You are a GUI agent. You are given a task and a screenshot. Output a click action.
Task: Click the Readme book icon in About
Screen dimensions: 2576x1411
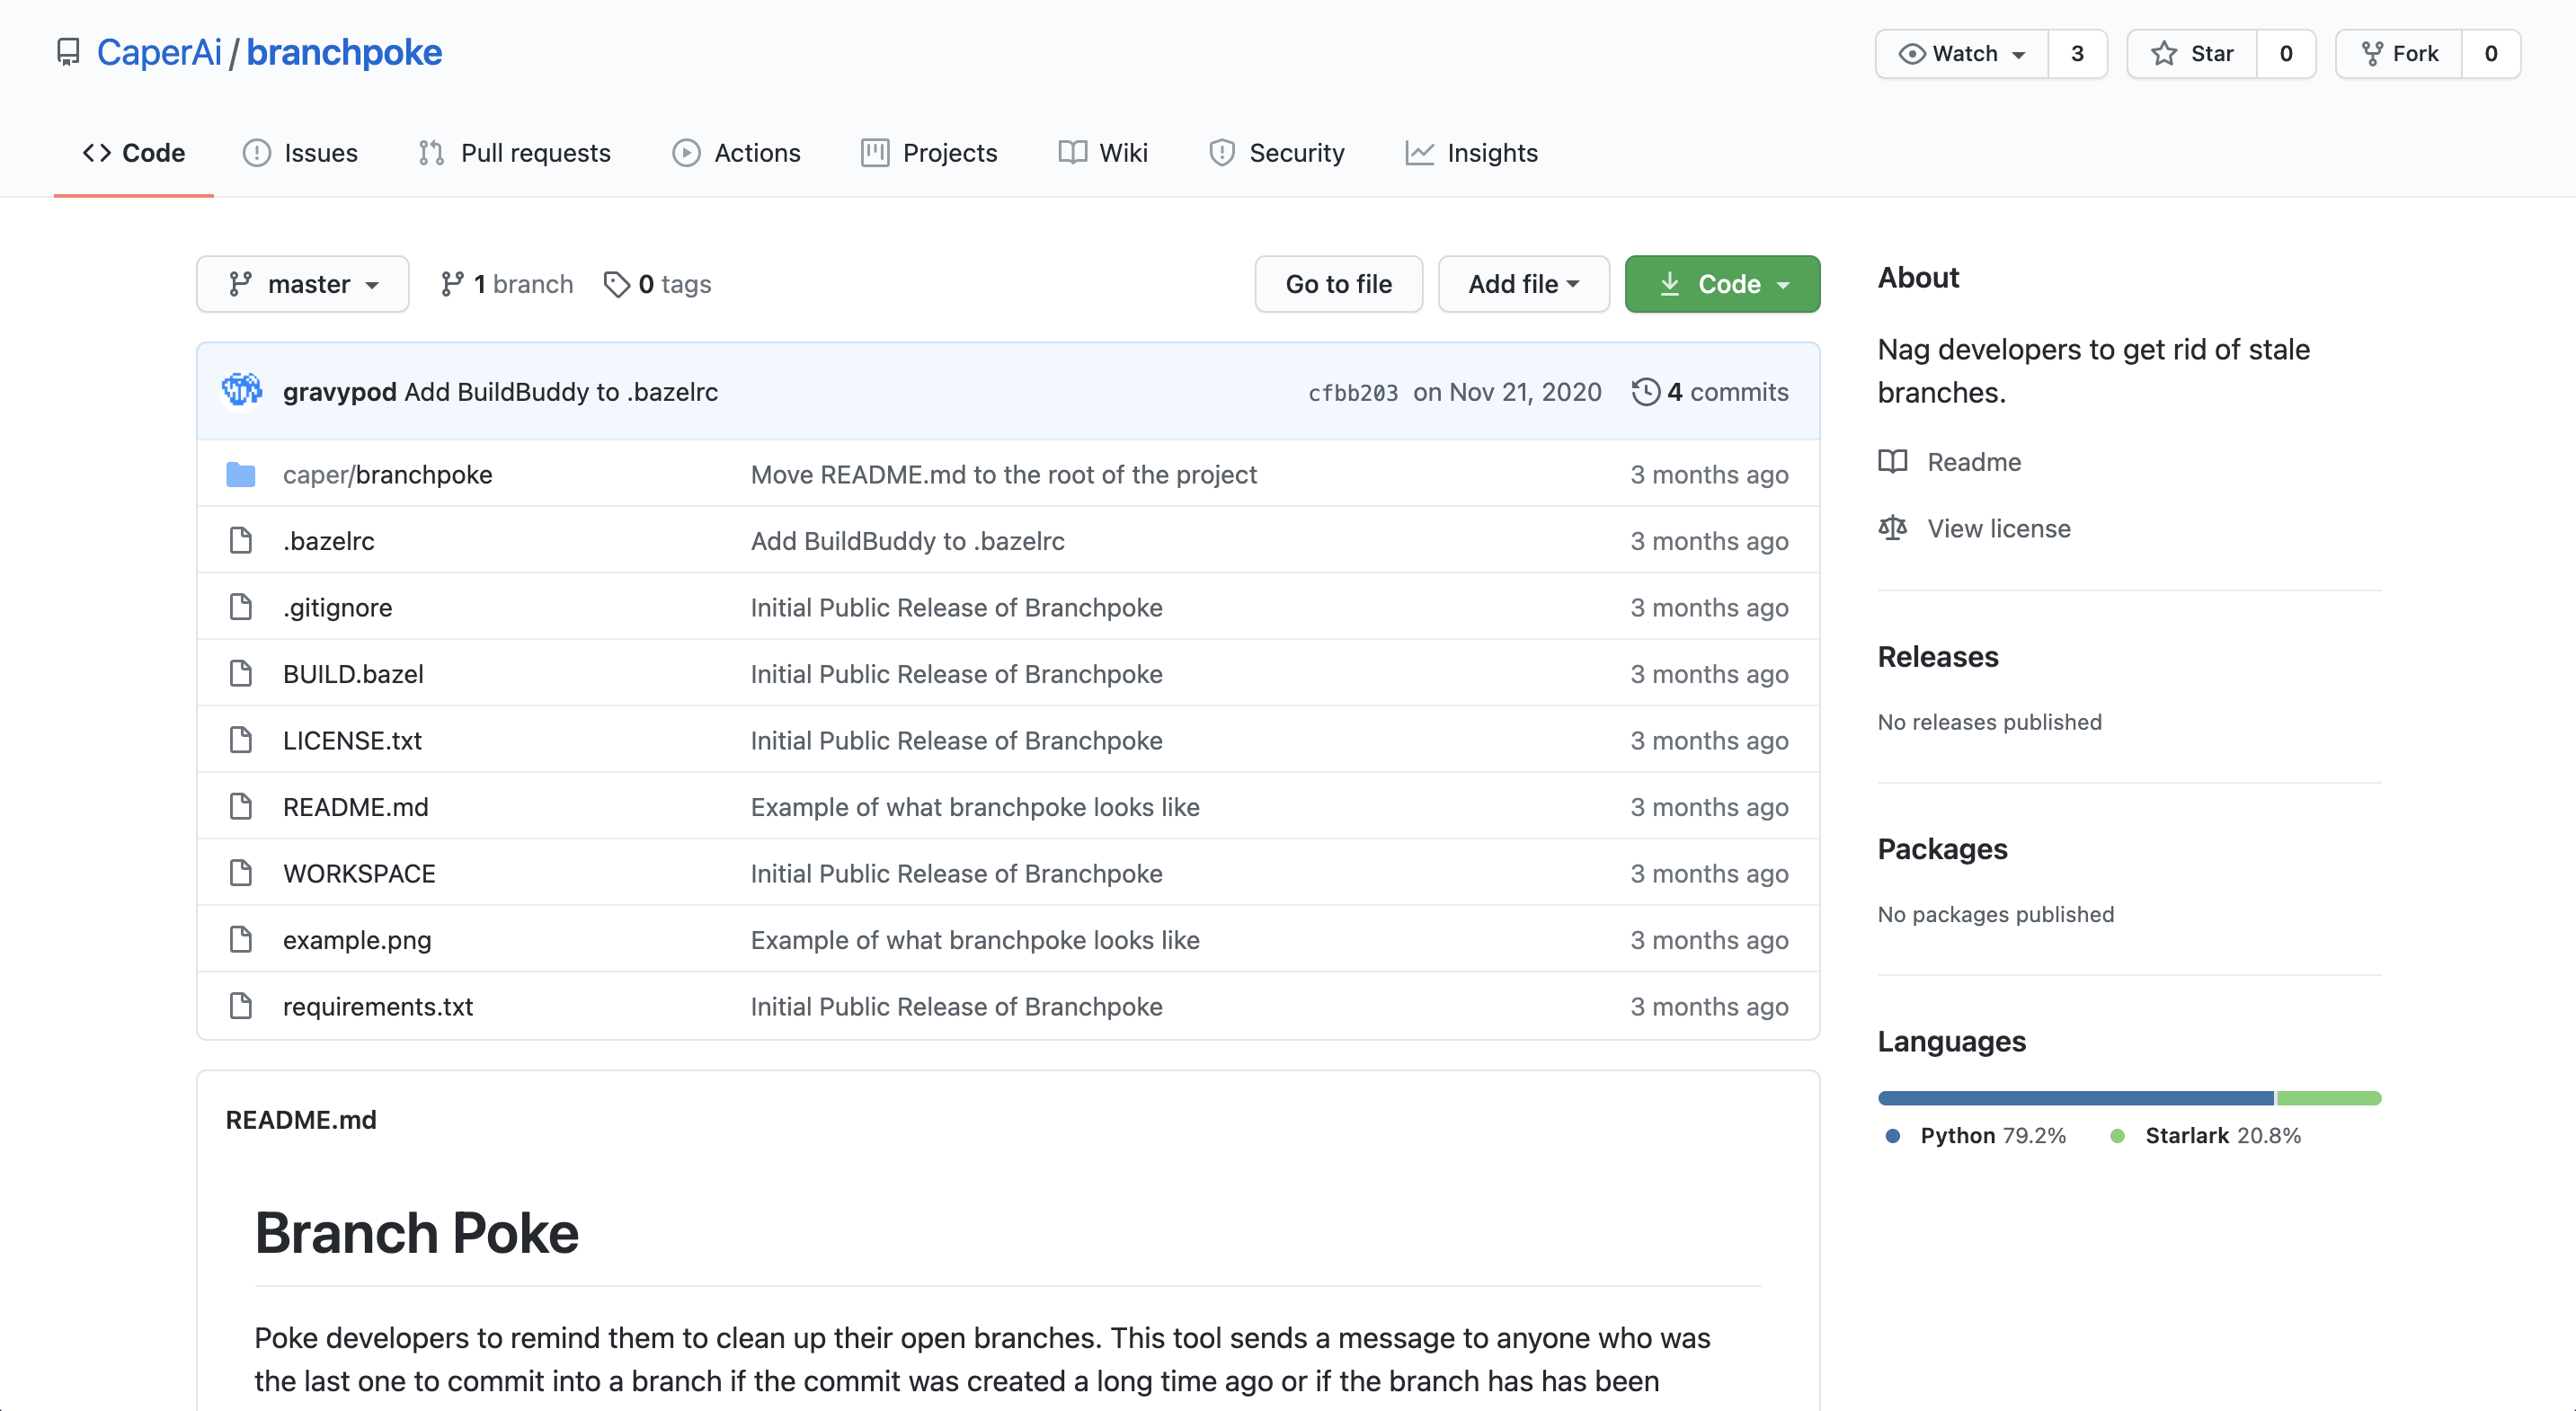[1892, 461]
